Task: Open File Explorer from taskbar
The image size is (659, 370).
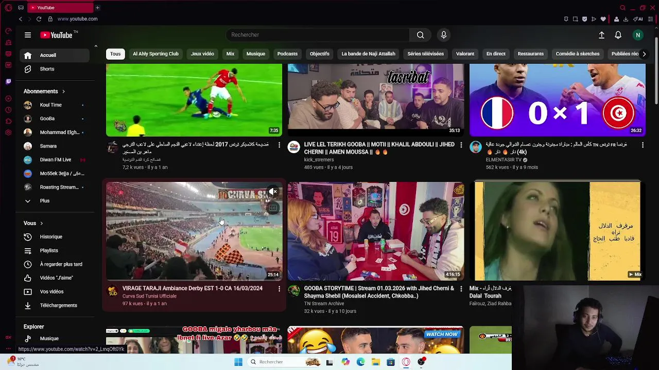Action: pyautogui.click(x=376, y=362)
